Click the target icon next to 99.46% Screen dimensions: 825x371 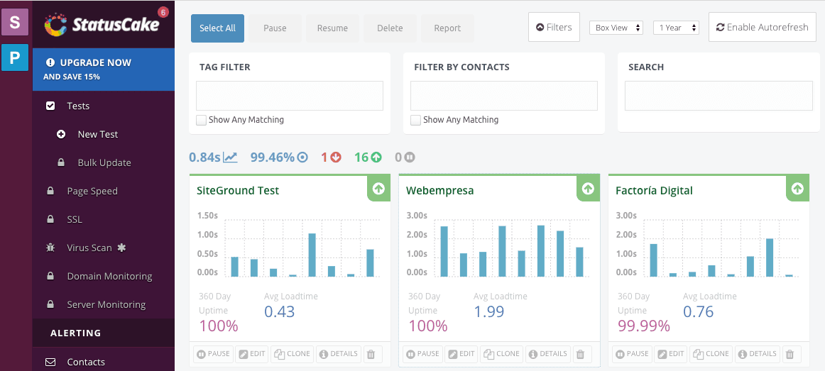click(302, 157)
